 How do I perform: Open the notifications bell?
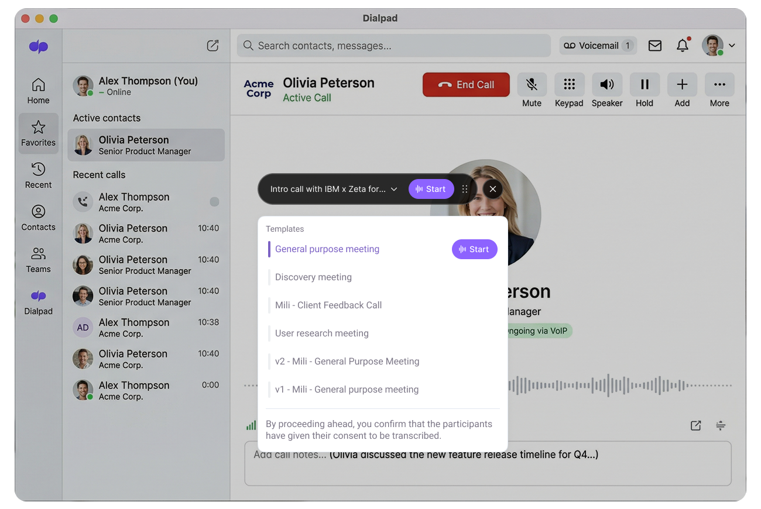point(683,46)
